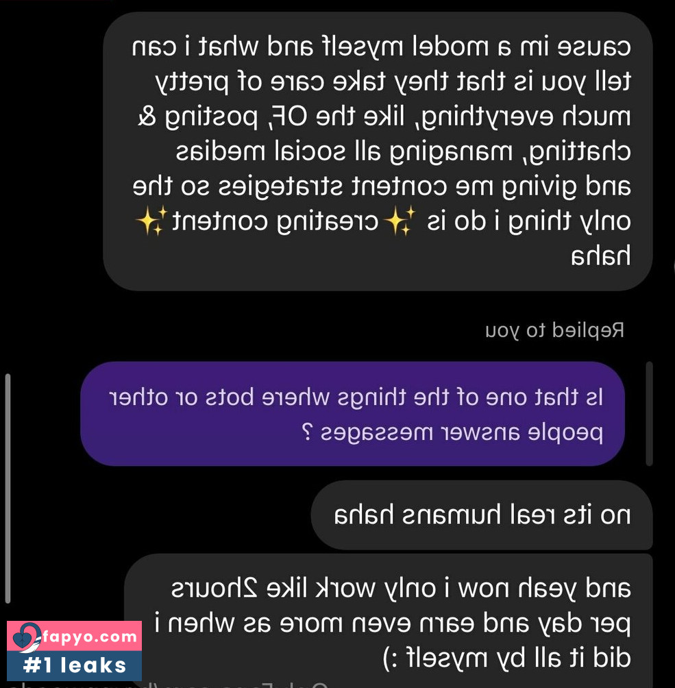
Task: Select the message starting cause im a model
Action: click(378, 151)
